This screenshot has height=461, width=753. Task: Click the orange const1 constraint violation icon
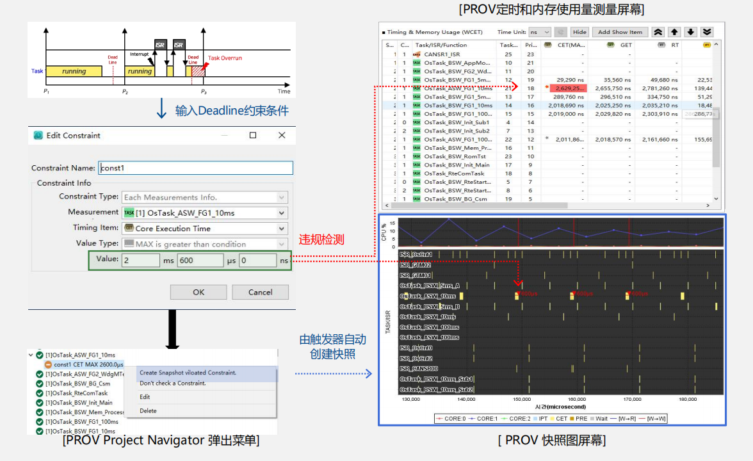coord(48,364)
